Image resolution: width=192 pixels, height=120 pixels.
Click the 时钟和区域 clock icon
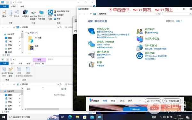[140, 48]
